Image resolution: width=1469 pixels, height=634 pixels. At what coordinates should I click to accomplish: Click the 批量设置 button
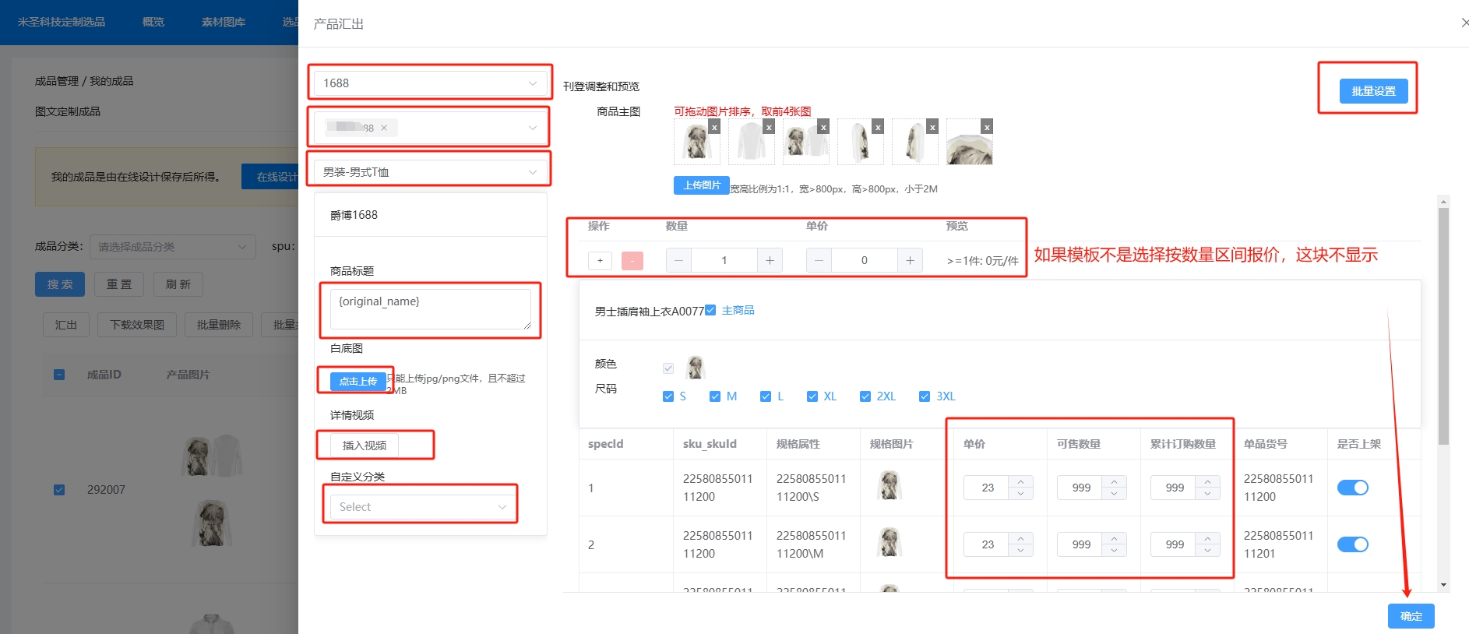(x=1373, y=91)
